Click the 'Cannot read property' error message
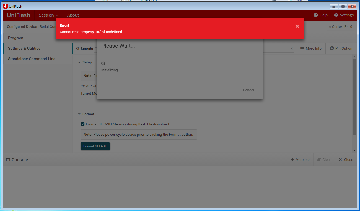This screenshot has height=211, width=360. click(91, 32)
